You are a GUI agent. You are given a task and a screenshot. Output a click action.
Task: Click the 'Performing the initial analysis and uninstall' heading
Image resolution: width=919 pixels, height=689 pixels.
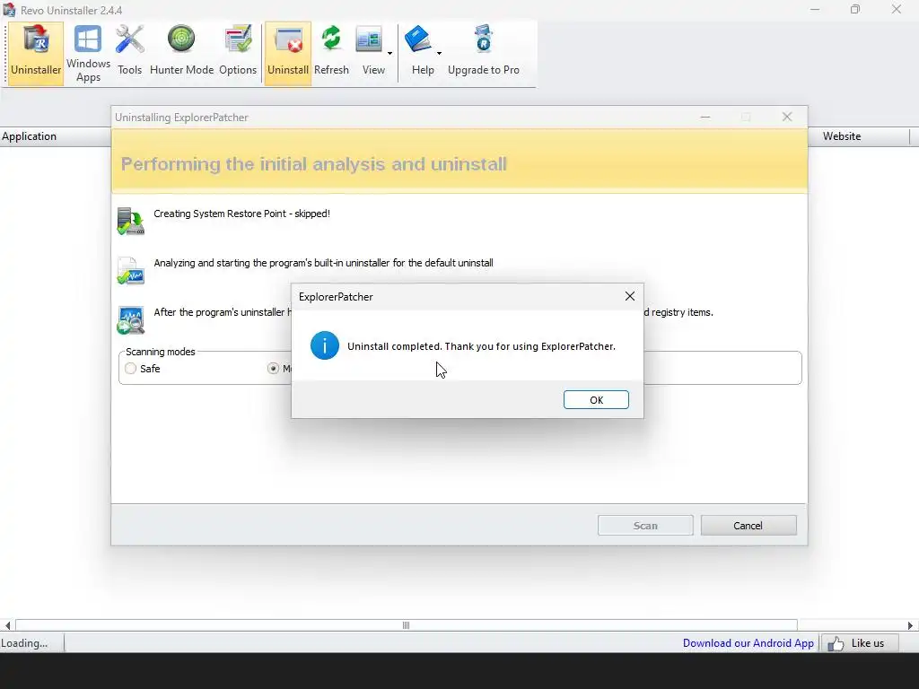coord(313,164)
